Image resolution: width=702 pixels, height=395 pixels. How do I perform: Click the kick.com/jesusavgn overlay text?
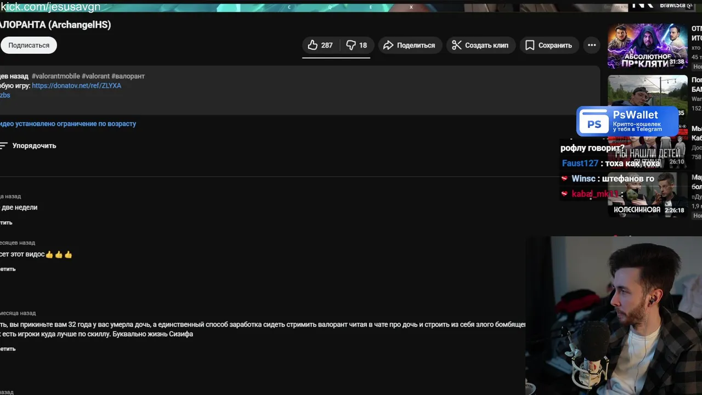coord(50,7)
